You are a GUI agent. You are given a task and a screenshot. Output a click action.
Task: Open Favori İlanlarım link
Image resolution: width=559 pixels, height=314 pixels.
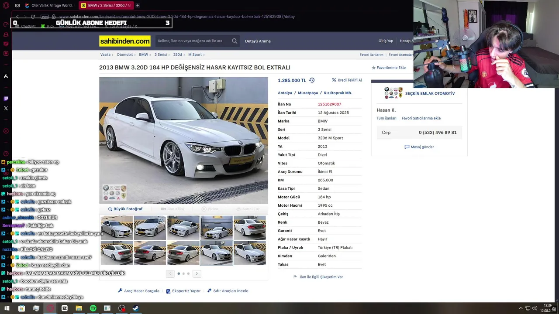point(371,55)
